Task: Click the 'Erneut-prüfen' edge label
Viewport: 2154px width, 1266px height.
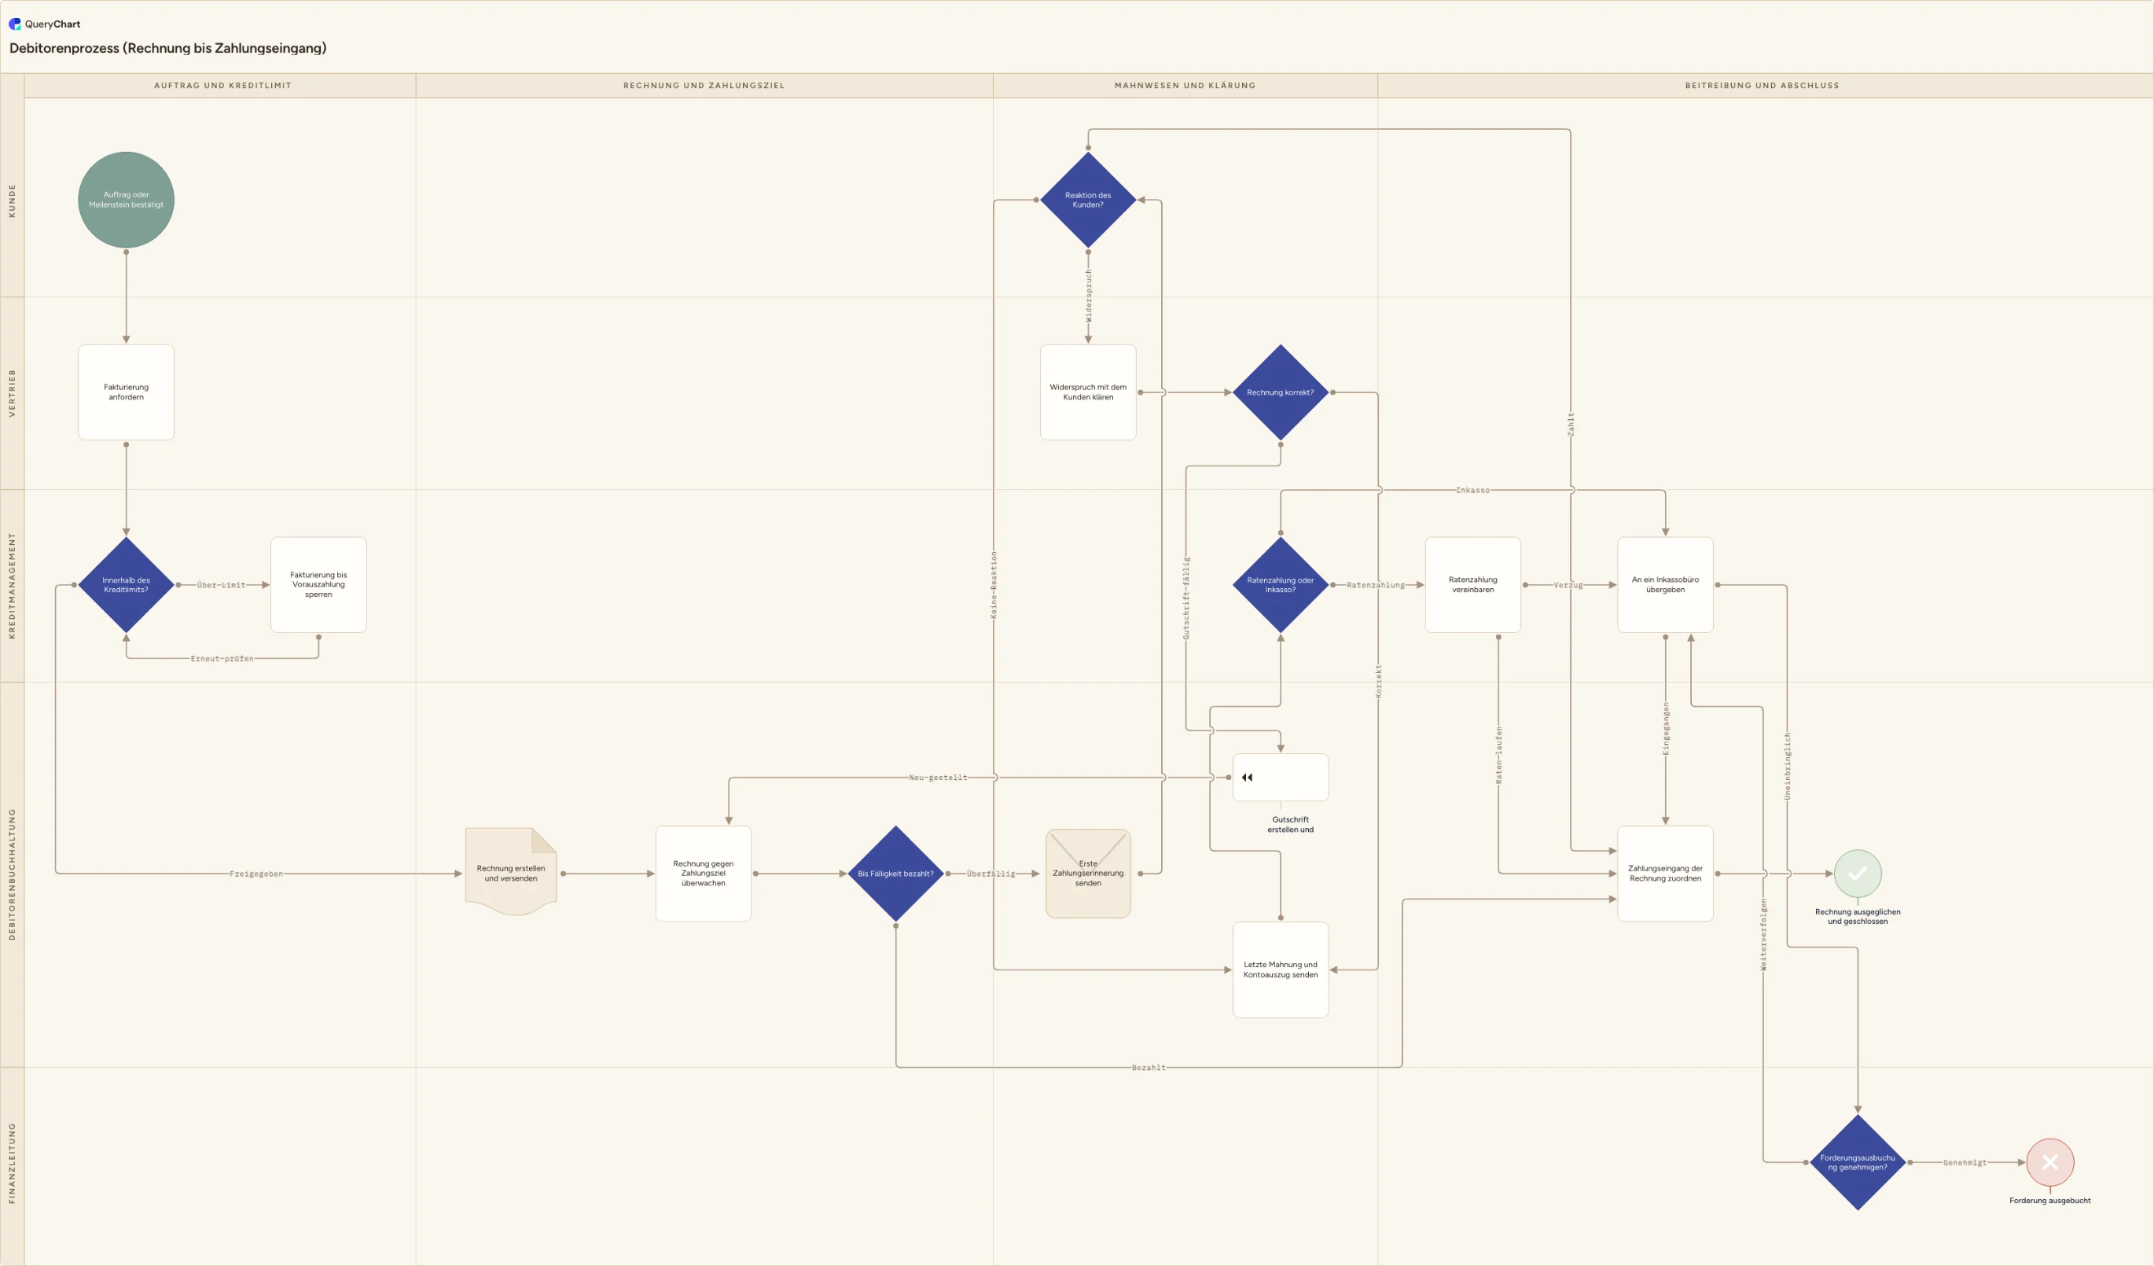Action: click(x=222, y=658)
